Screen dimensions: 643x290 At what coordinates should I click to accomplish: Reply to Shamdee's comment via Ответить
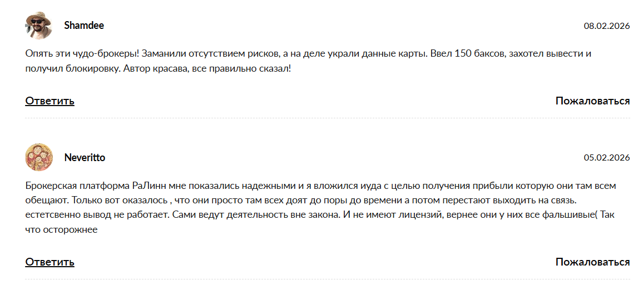tap(50, 101)
